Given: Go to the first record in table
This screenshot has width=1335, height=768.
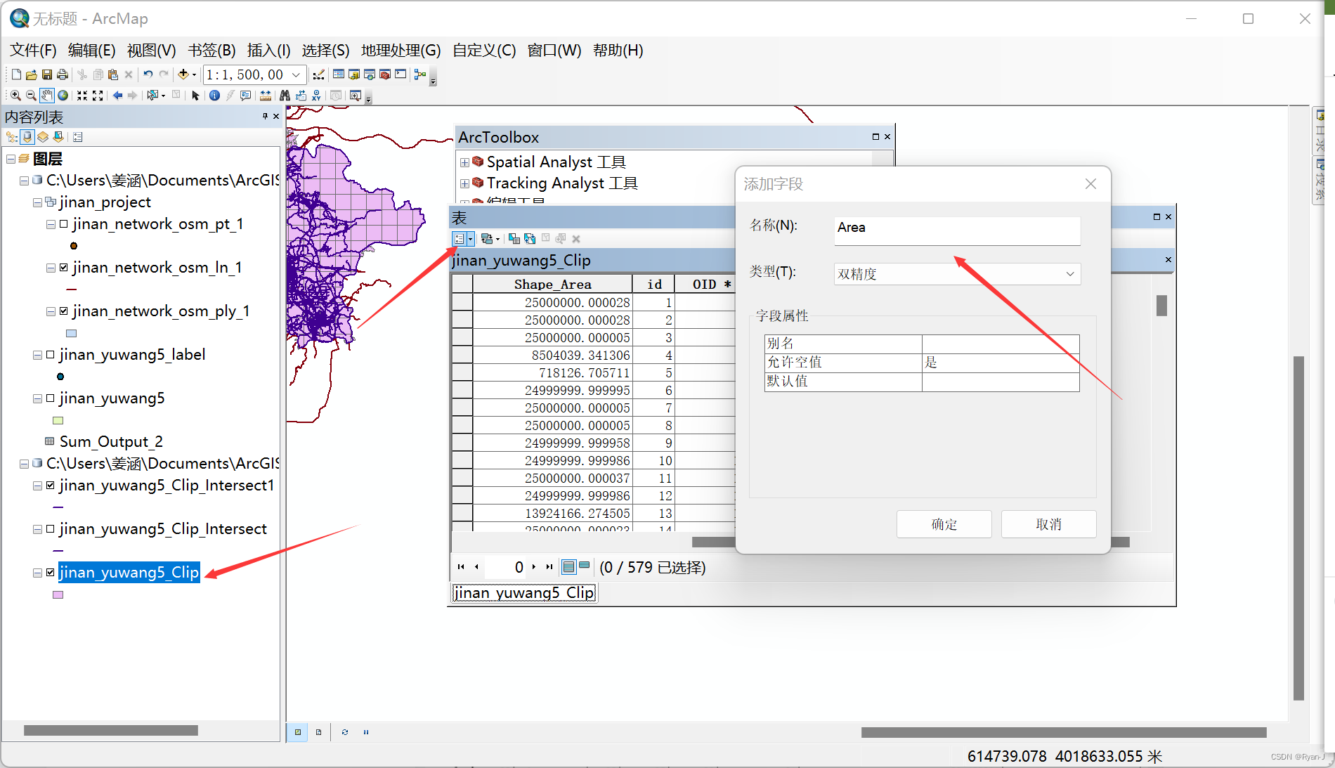Looking at the screenshot, I should click(461, 567).
